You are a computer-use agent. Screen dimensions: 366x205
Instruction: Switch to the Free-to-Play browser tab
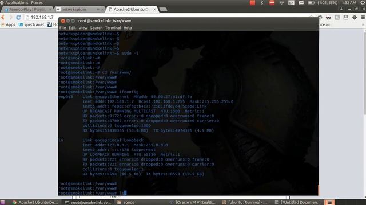click(27, 9)
